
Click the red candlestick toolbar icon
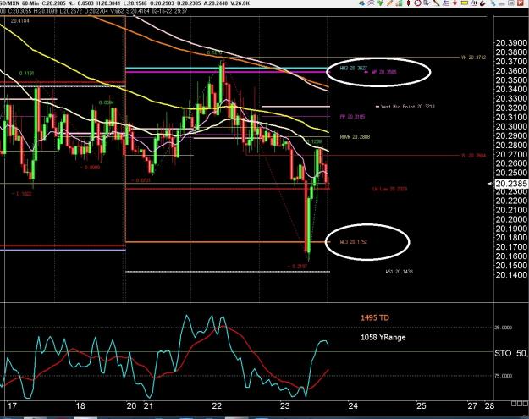click(x=408, y=3)
